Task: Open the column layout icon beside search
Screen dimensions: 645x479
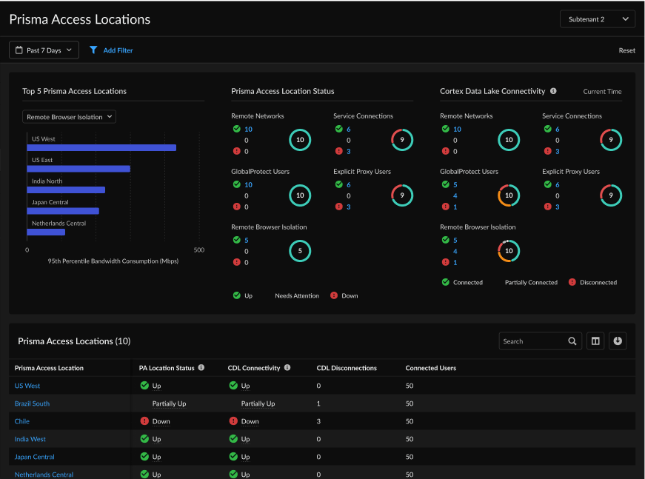Action: [595, 341]
